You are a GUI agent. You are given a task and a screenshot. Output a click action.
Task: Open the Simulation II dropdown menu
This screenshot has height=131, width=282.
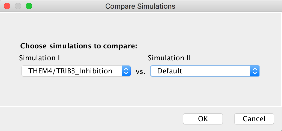[205, 71]
